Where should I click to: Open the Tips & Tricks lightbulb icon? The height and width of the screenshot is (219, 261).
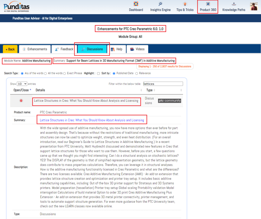pos(185,4)
